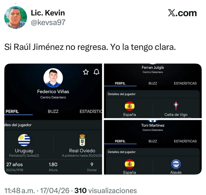Viewport: 206px width, 195px height.
Task: Open BUZZ tab in Toni Martinez card
Action: pos(153,141)
